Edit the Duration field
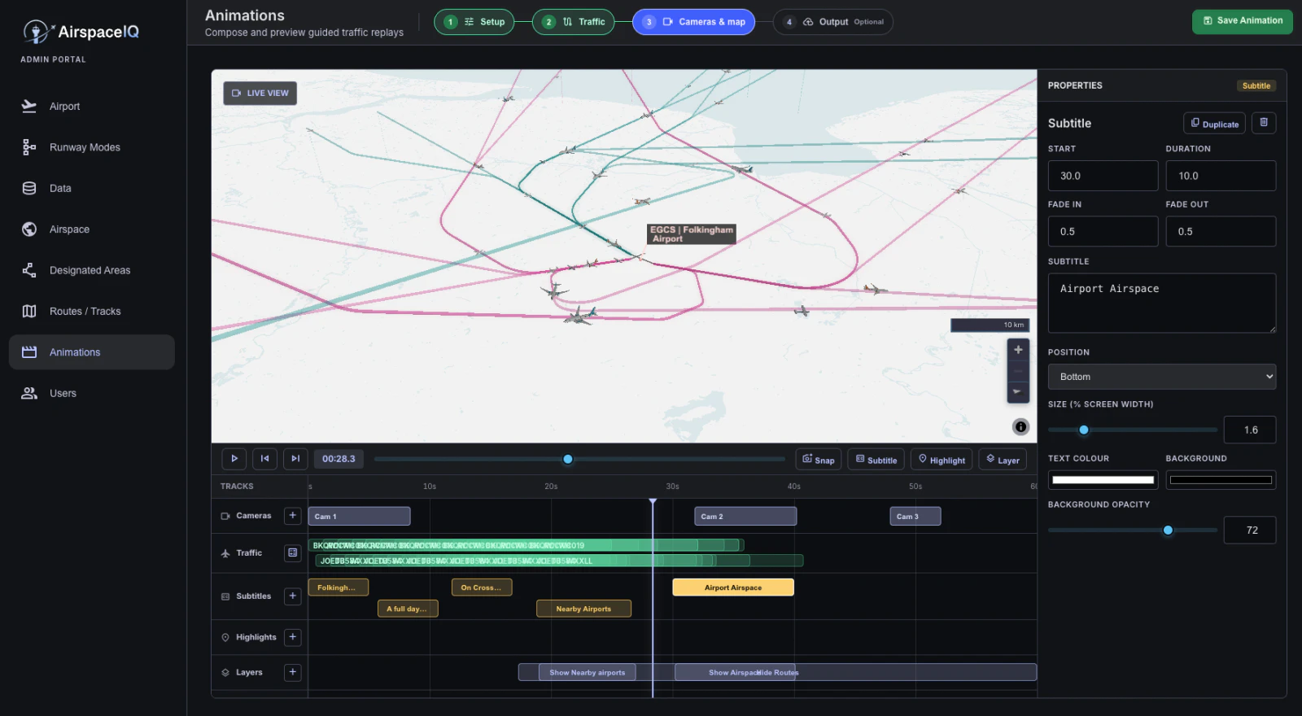Viewport: 1302px width, 716px height. (x=1221, y=176)
